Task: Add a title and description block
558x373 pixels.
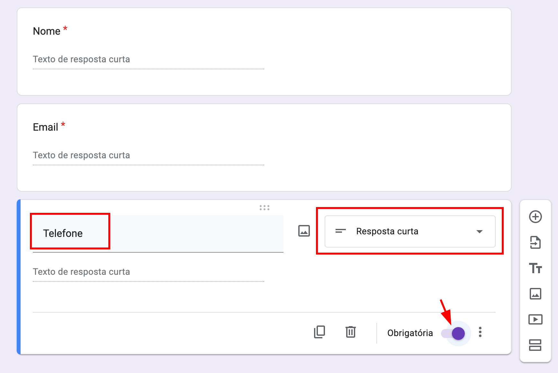Action: click(535, 268)
